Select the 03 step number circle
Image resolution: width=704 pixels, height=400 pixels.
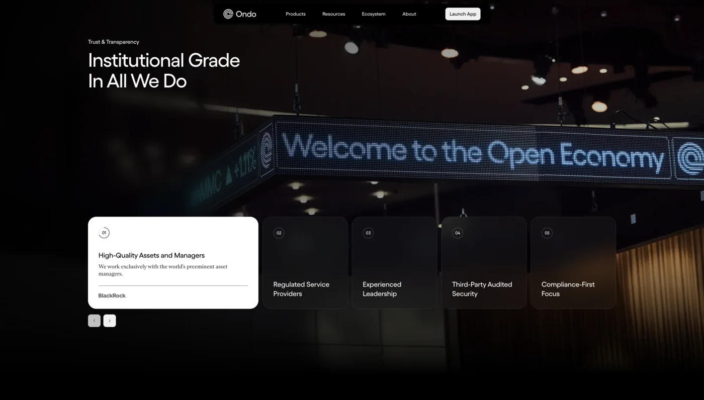[x=368, y=233]
